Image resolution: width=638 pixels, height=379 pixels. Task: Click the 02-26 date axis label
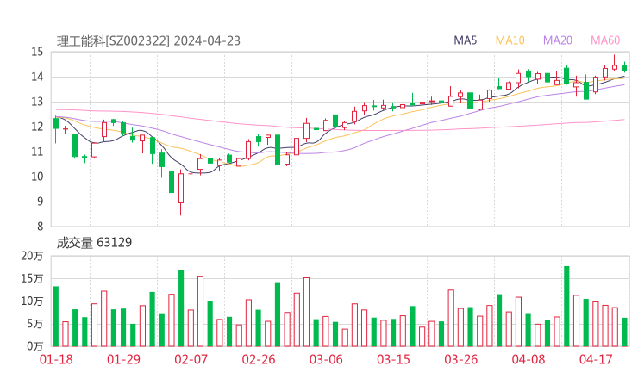coord(259,359)
